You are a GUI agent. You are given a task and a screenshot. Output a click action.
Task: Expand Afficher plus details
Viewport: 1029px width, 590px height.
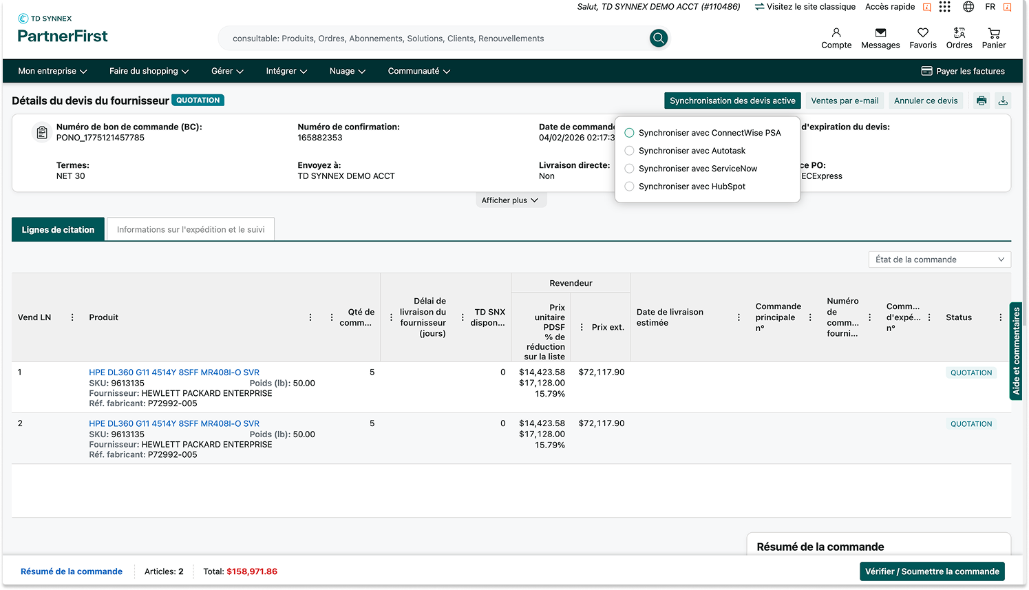[510, 200]
